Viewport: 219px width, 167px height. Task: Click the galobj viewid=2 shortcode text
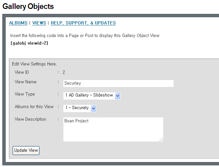(30, 43)
